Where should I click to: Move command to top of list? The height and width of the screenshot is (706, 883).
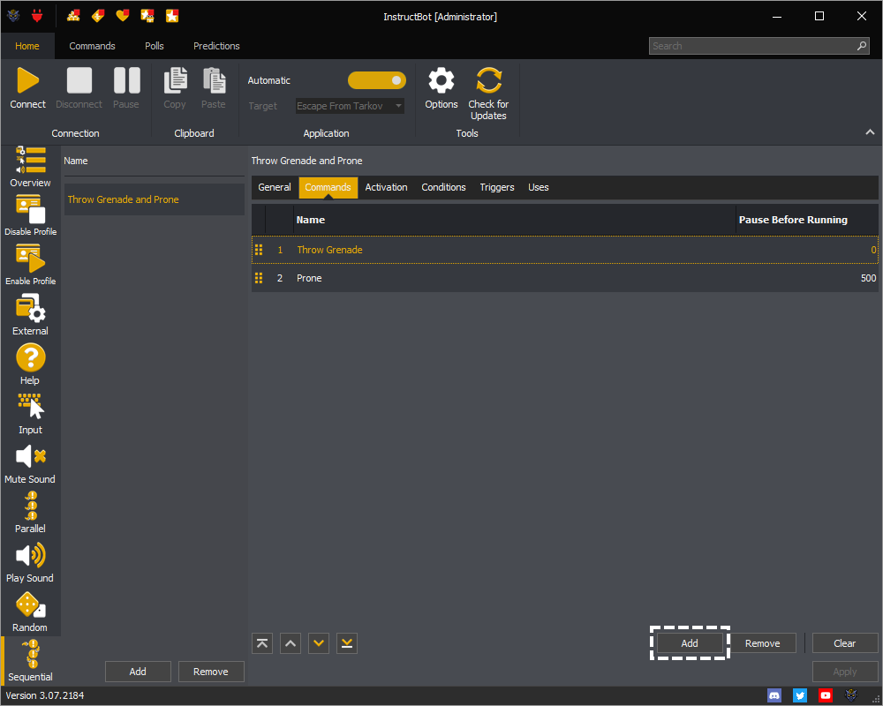[x=262, y=643]
